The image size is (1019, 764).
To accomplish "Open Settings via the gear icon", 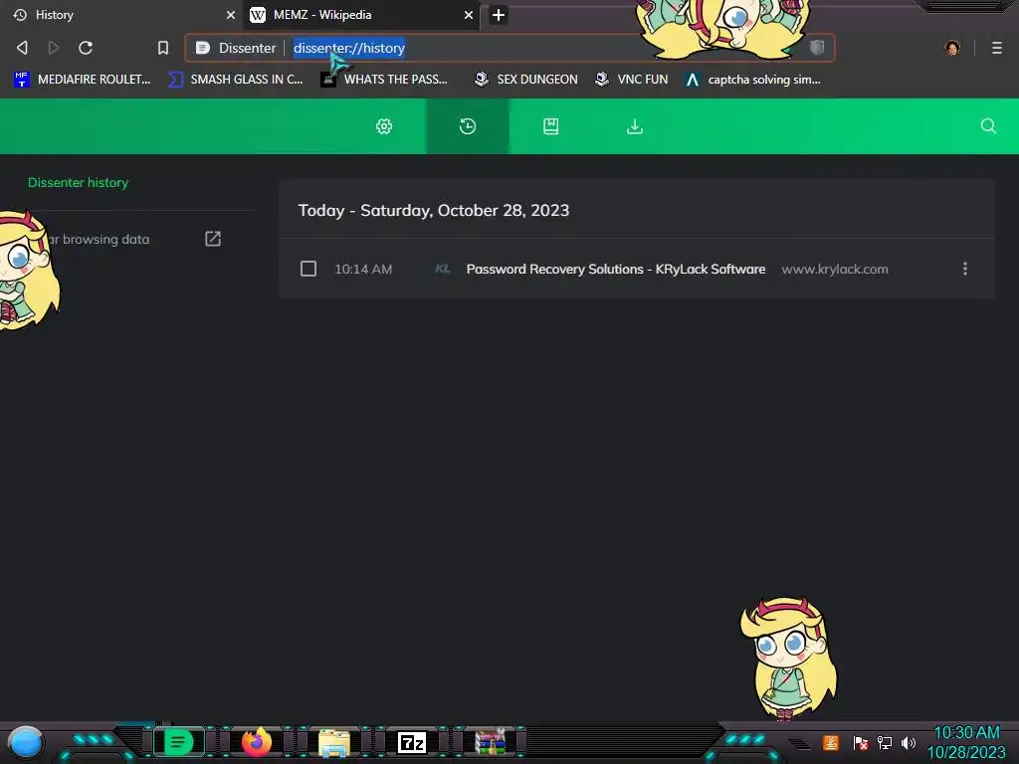I will pyautogui.click(x=384, y=126).
